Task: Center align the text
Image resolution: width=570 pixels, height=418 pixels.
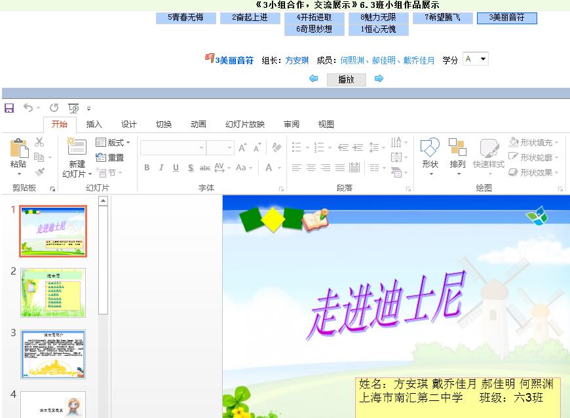Action: pos(311,168)
